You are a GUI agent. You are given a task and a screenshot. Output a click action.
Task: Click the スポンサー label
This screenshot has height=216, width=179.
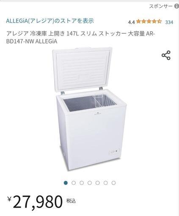[x=161, y=6]
